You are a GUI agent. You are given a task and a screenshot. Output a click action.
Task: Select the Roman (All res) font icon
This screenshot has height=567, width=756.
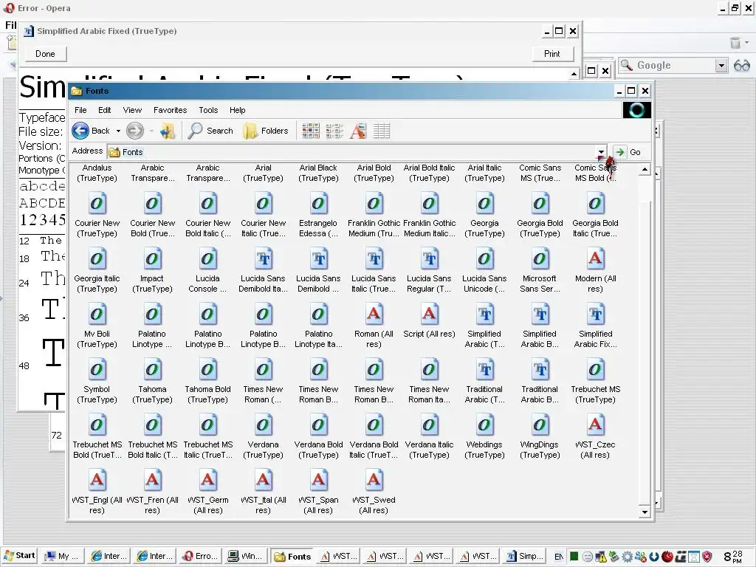coord(374,315)
